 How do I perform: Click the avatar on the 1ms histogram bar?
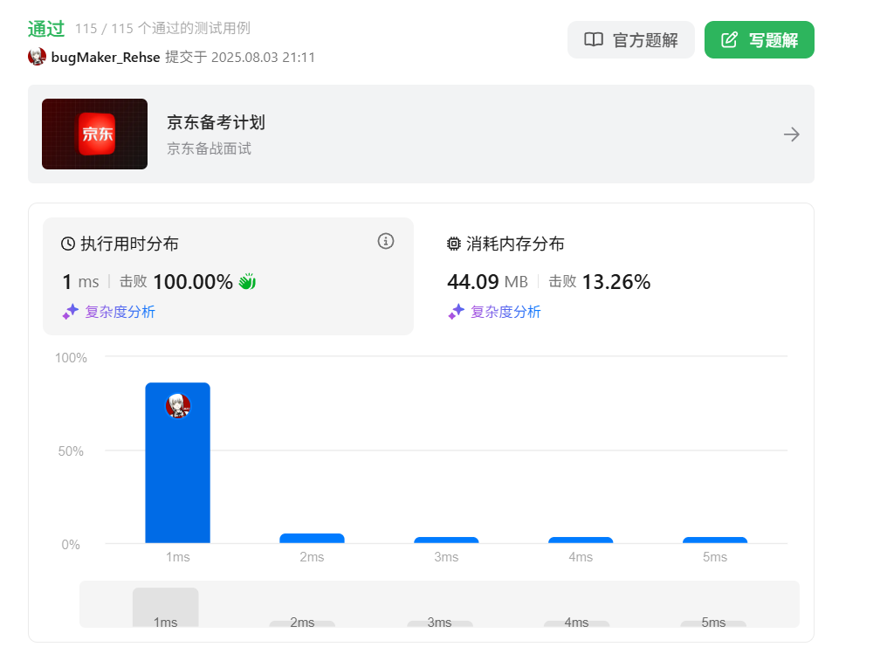(x=177, y=406)
